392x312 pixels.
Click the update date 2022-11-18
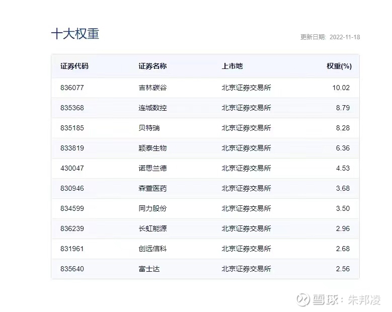[x=345, y=37]
